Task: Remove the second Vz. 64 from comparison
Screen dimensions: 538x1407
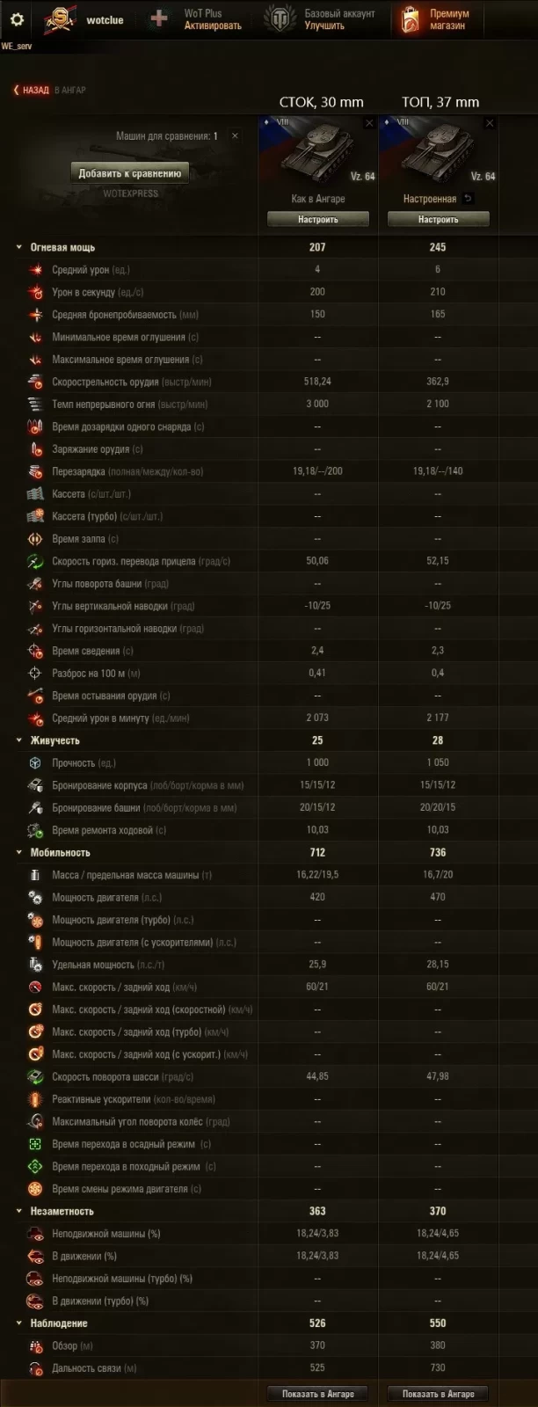Action: click(x=490, y=123)
